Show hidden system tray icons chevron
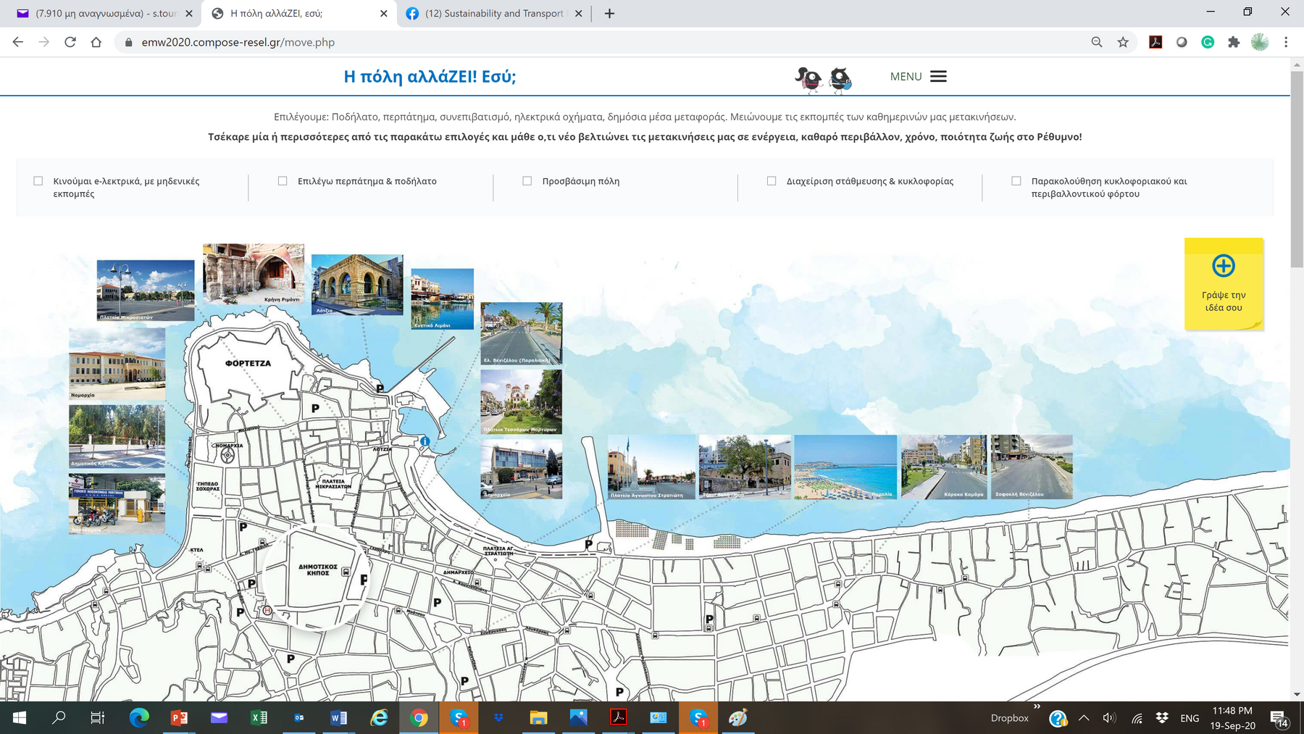This screenshot has width=1304, height=734. coord(1084,717)
